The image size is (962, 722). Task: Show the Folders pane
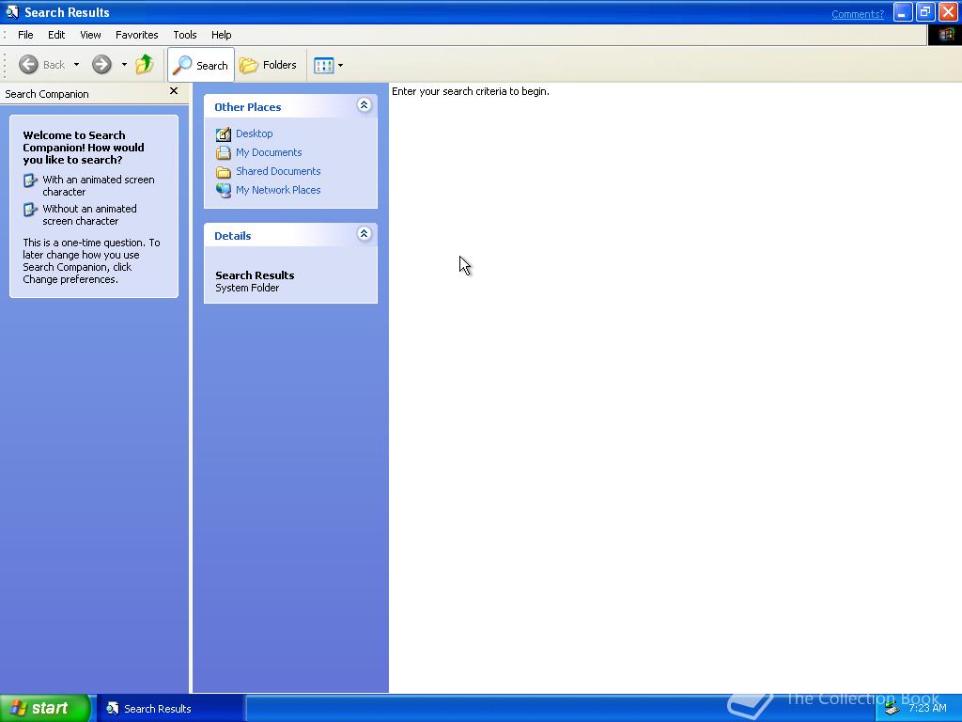pyautogui.click(x=268, y=65)
